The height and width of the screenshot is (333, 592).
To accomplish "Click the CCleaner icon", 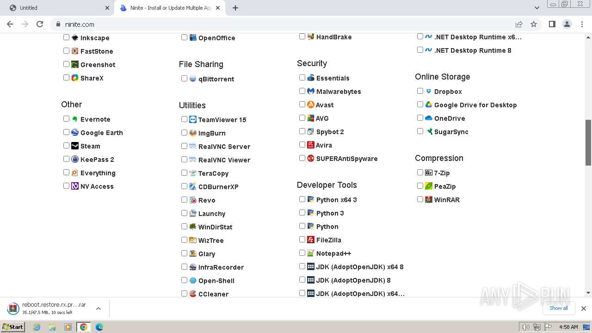I will 193,294.
